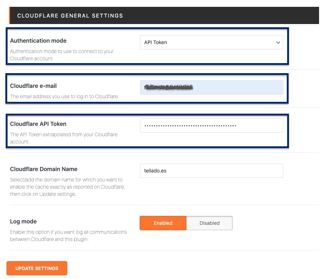Click the API Token help description
323x279 pixels.
[x=64, y=138]
